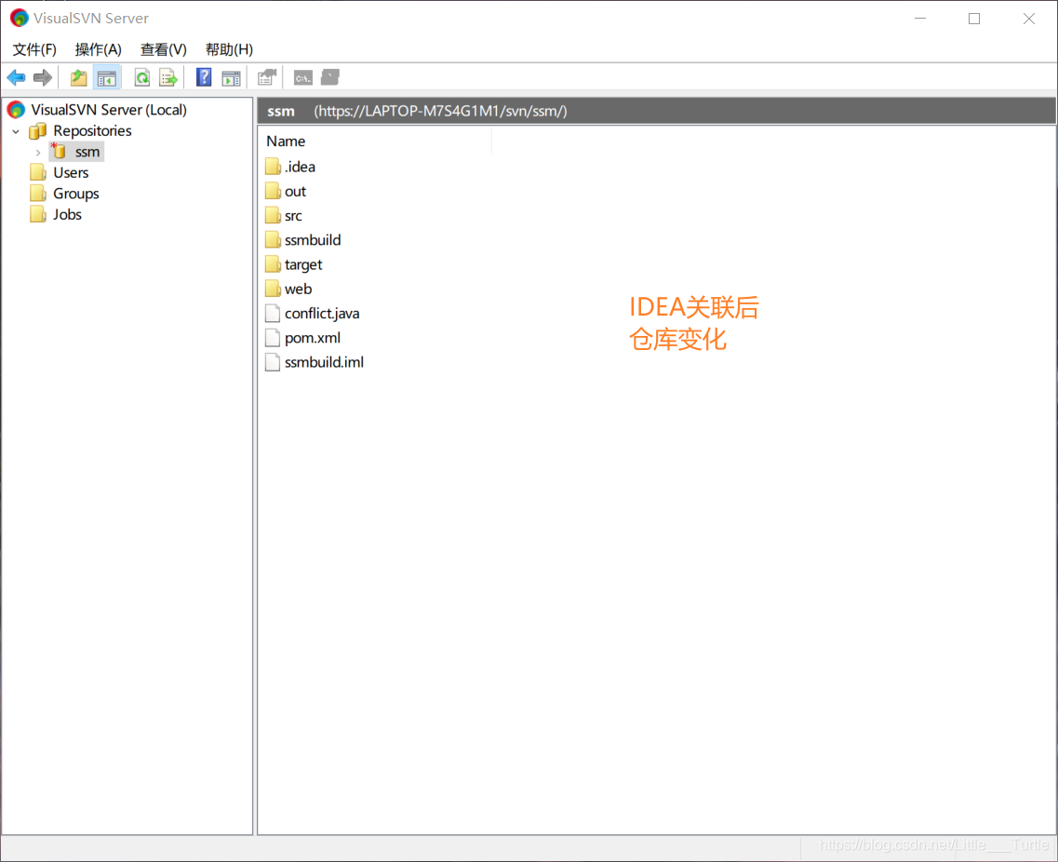1058x862 pixels.
Task: Select the Repositories tree item
Action: coord(92,130)
